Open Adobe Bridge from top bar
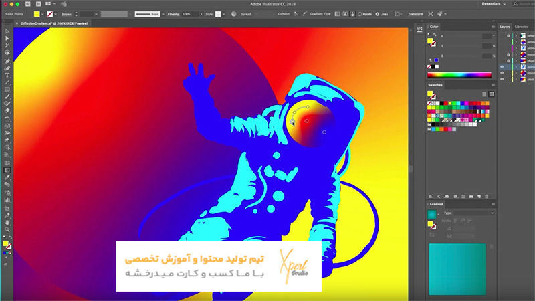 pos(28,4)
